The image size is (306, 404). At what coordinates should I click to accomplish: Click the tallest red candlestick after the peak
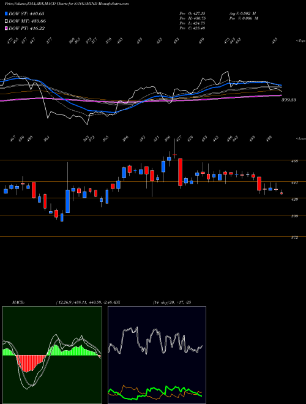tap(181, 172)
